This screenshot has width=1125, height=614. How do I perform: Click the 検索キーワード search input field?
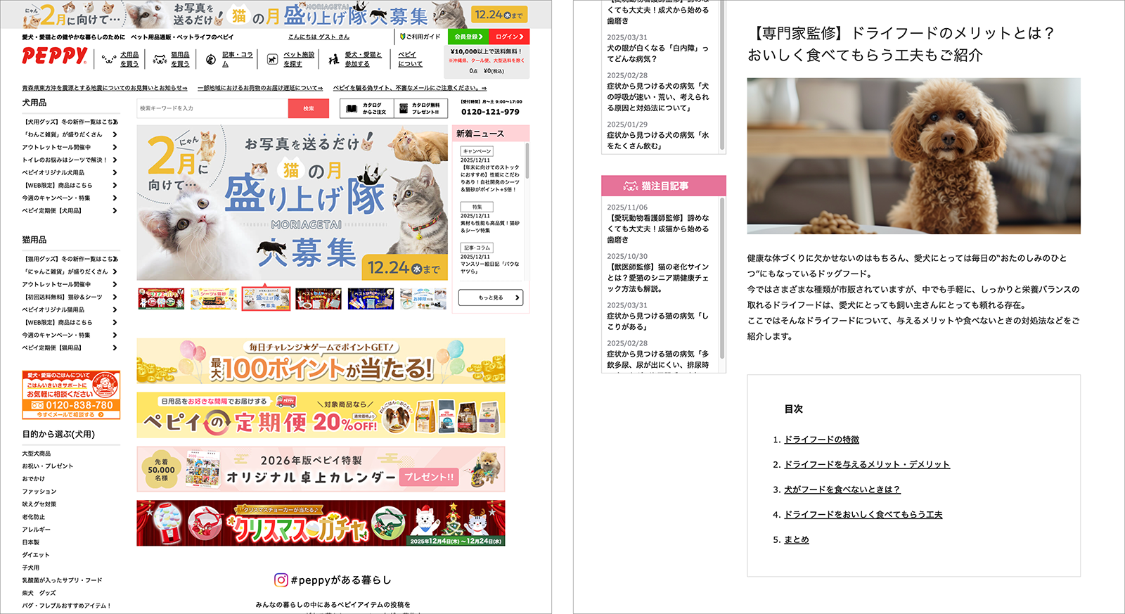click(212, 108)
